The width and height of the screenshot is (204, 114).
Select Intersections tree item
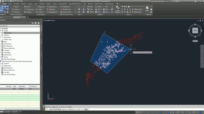pos(8,55)
